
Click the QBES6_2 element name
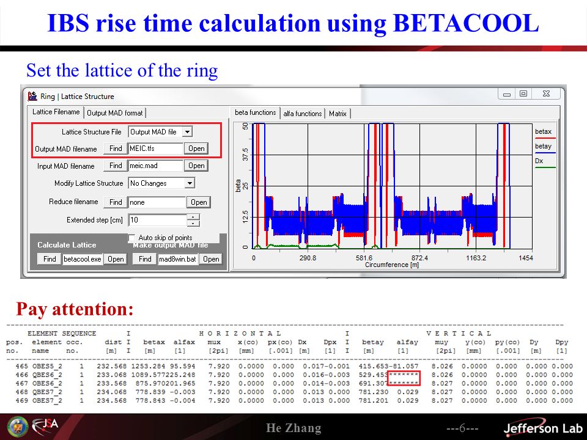pos(47,375)
